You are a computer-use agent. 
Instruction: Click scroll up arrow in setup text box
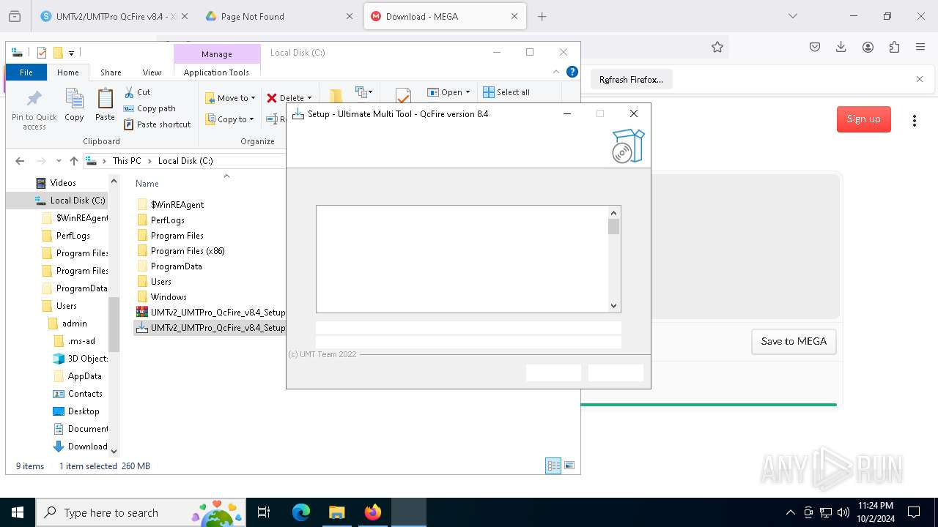click(x=614, y=213)
